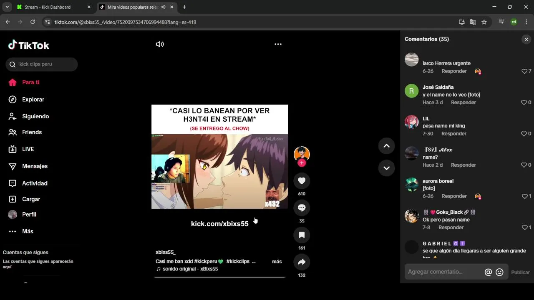Close the Kick Dashboard tab

(89, 7)
